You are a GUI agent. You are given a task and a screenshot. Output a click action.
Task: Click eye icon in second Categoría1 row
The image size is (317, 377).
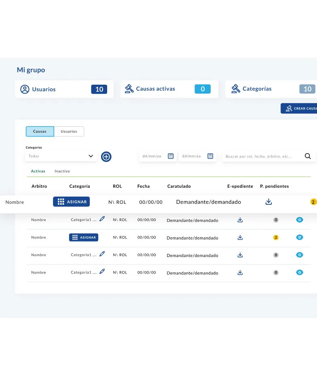pos(300,255)
